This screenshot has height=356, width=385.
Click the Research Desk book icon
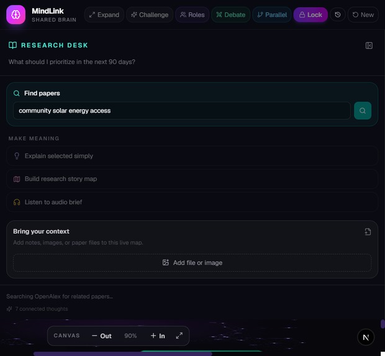click(x=13, y=45)
